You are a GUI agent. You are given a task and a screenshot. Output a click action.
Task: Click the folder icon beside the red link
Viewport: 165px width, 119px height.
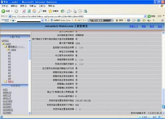pos(5,81)
